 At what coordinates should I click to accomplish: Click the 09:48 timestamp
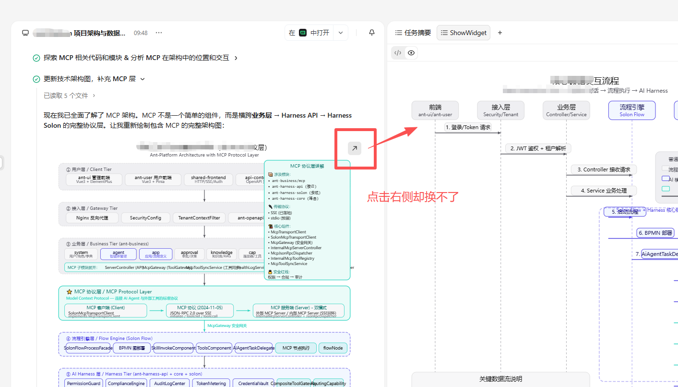point(141,33)
